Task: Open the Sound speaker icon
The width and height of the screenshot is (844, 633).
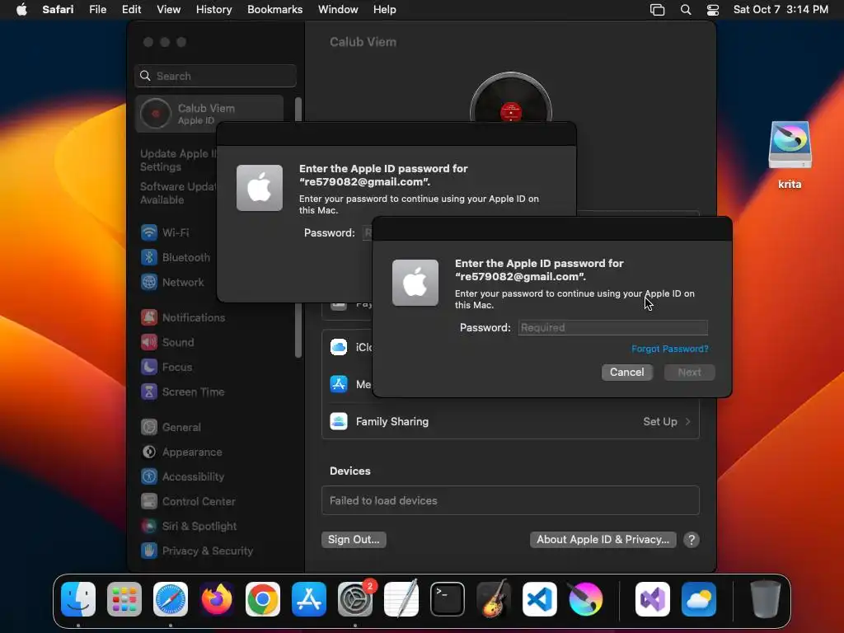Action: coord(149,342)
